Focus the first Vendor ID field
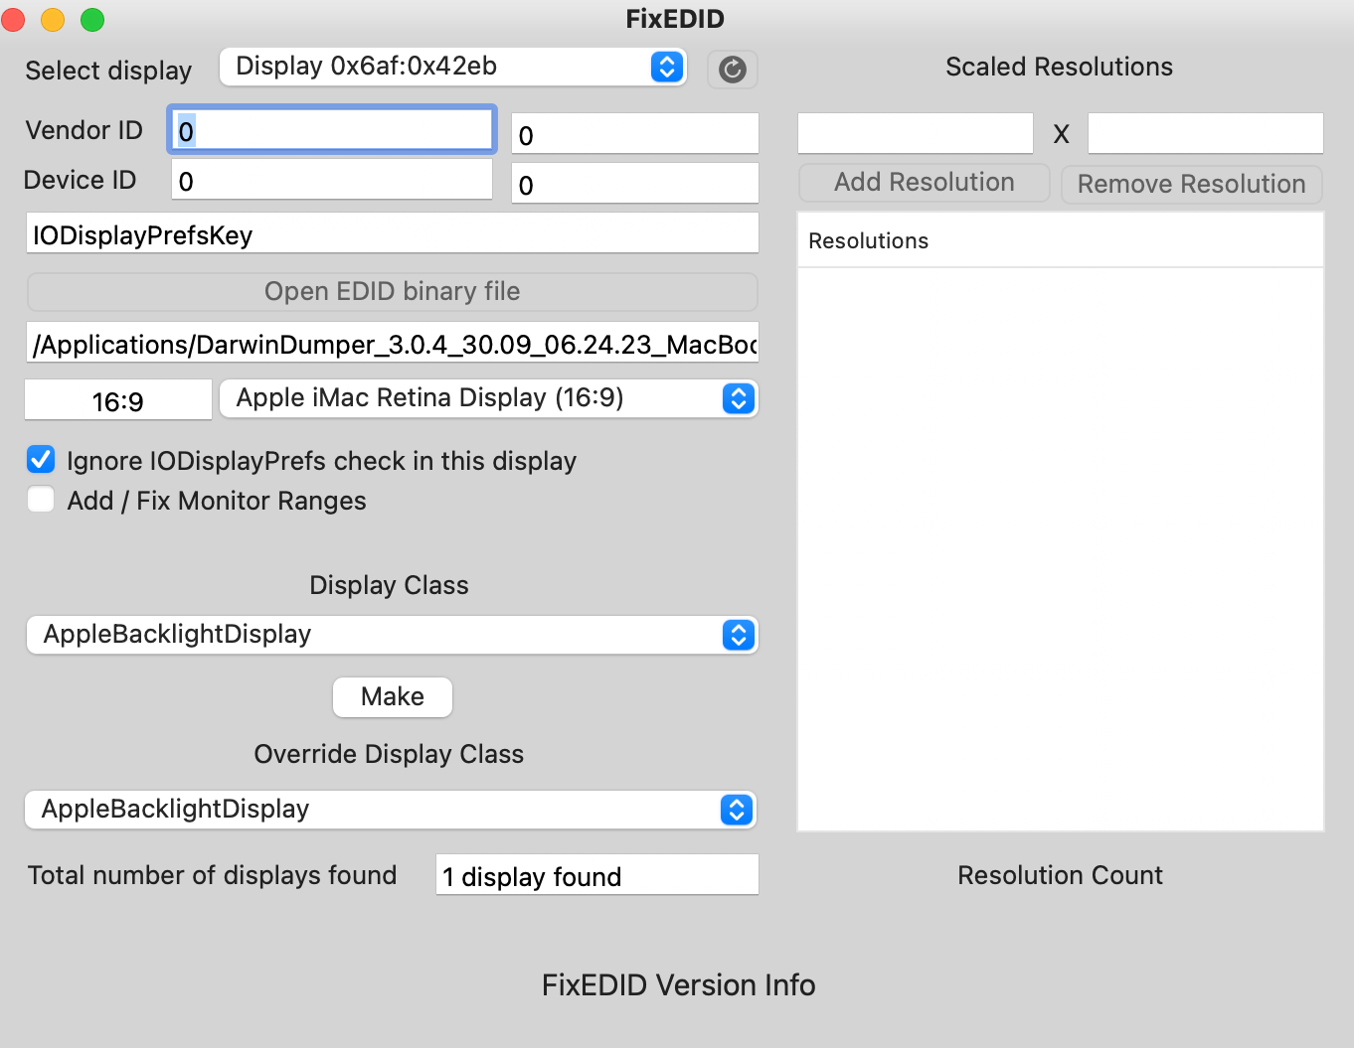 click(x=332, y=130)
